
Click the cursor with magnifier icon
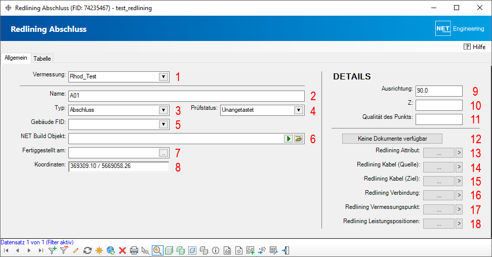pyautogui.click(x=145, y=250)
